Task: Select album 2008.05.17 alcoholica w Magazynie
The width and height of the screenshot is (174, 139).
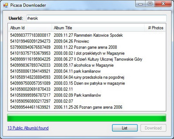Action: click(x=84, y=65)
